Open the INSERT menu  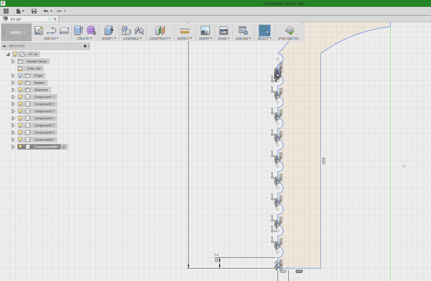(x=205, y=39)
